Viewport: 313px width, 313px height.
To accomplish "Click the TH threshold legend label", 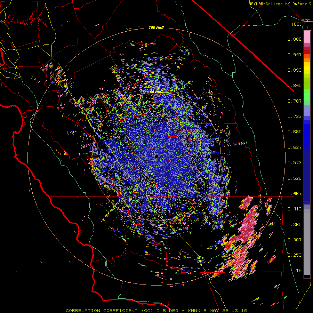I will (x=299, y=271).
